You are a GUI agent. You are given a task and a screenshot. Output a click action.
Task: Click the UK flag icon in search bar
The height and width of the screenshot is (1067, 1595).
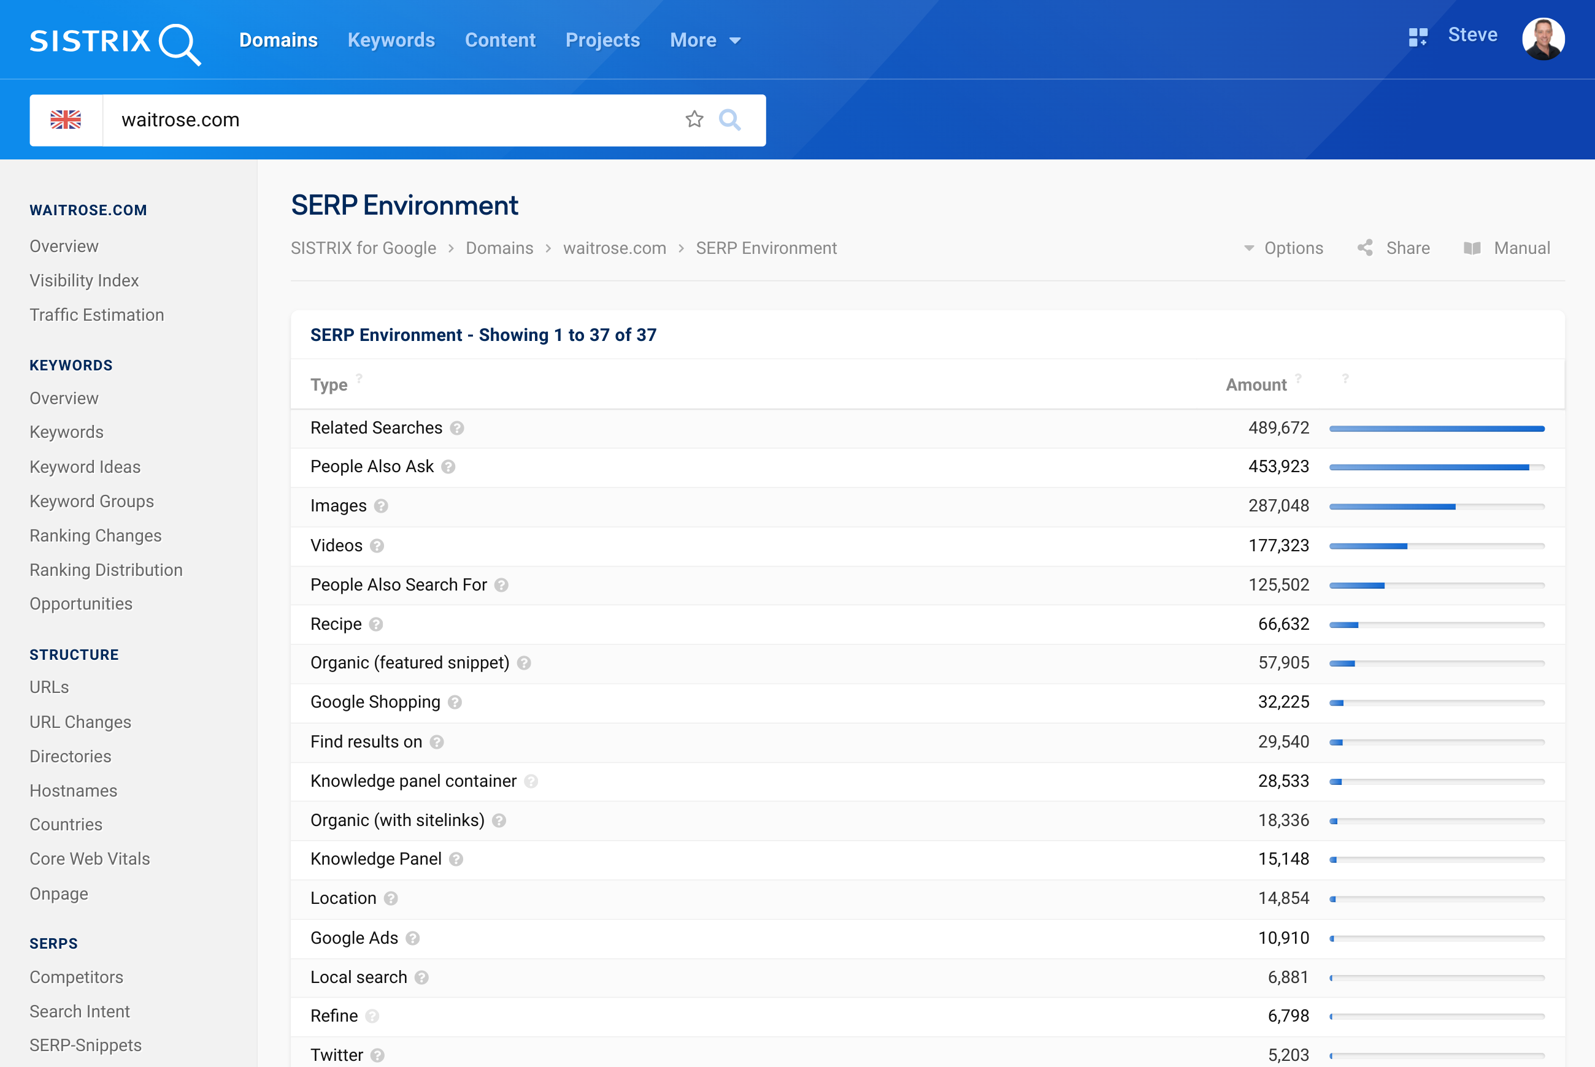[x=64, y=120]
